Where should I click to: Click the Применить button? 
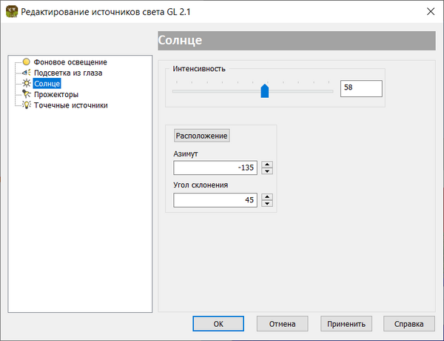point(346,324)
